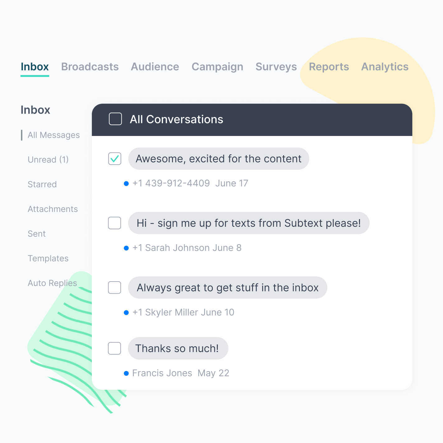
Task: Open Attachments in the sidebar
Action: pyautogui.click(x=53, y=209)
